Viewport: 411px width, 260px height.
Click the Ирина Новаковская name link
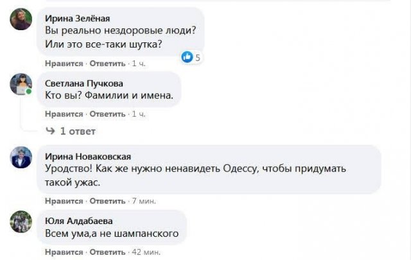[x=89, y=156]
